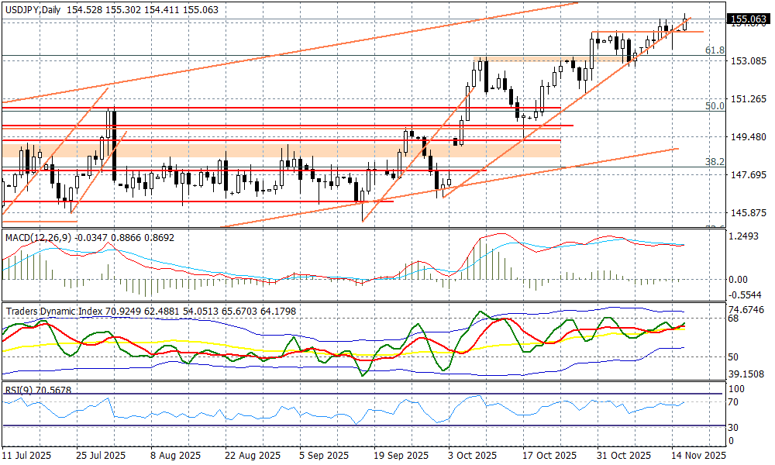Select the wide orange shaded zone near 149
The image size is (775, 465).
(x=279, y=149)
